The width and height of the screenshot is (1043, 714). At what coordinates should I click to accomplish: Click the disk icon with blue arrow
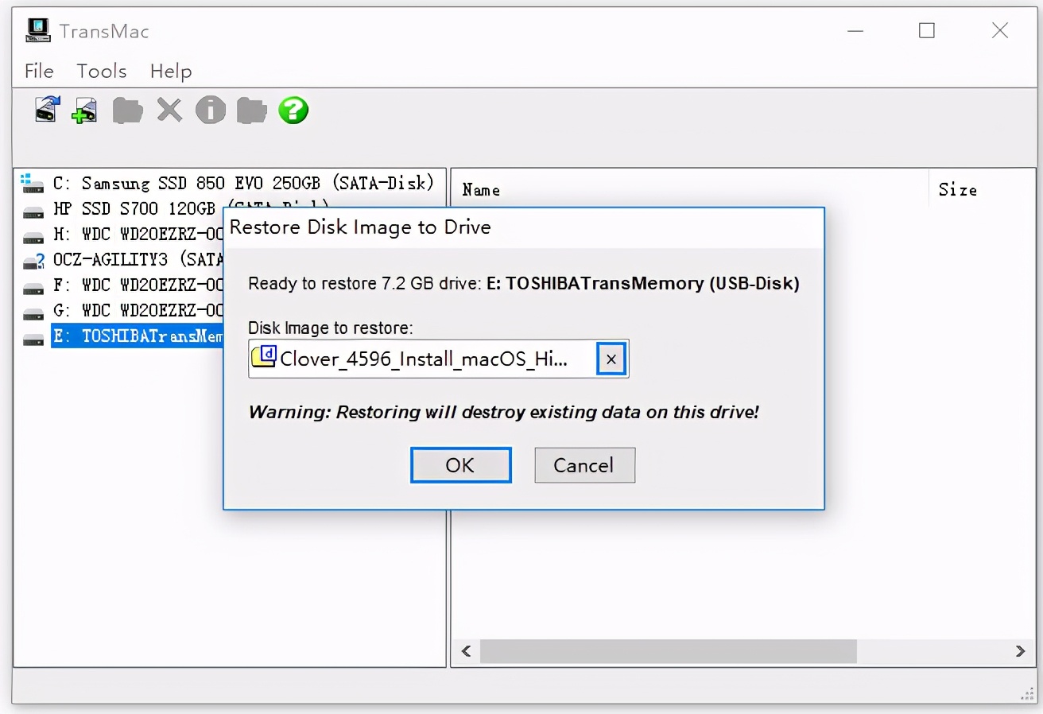tap(48, 109)
